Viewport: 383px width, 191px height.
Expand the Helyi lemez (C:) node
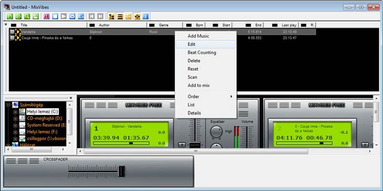15,112
